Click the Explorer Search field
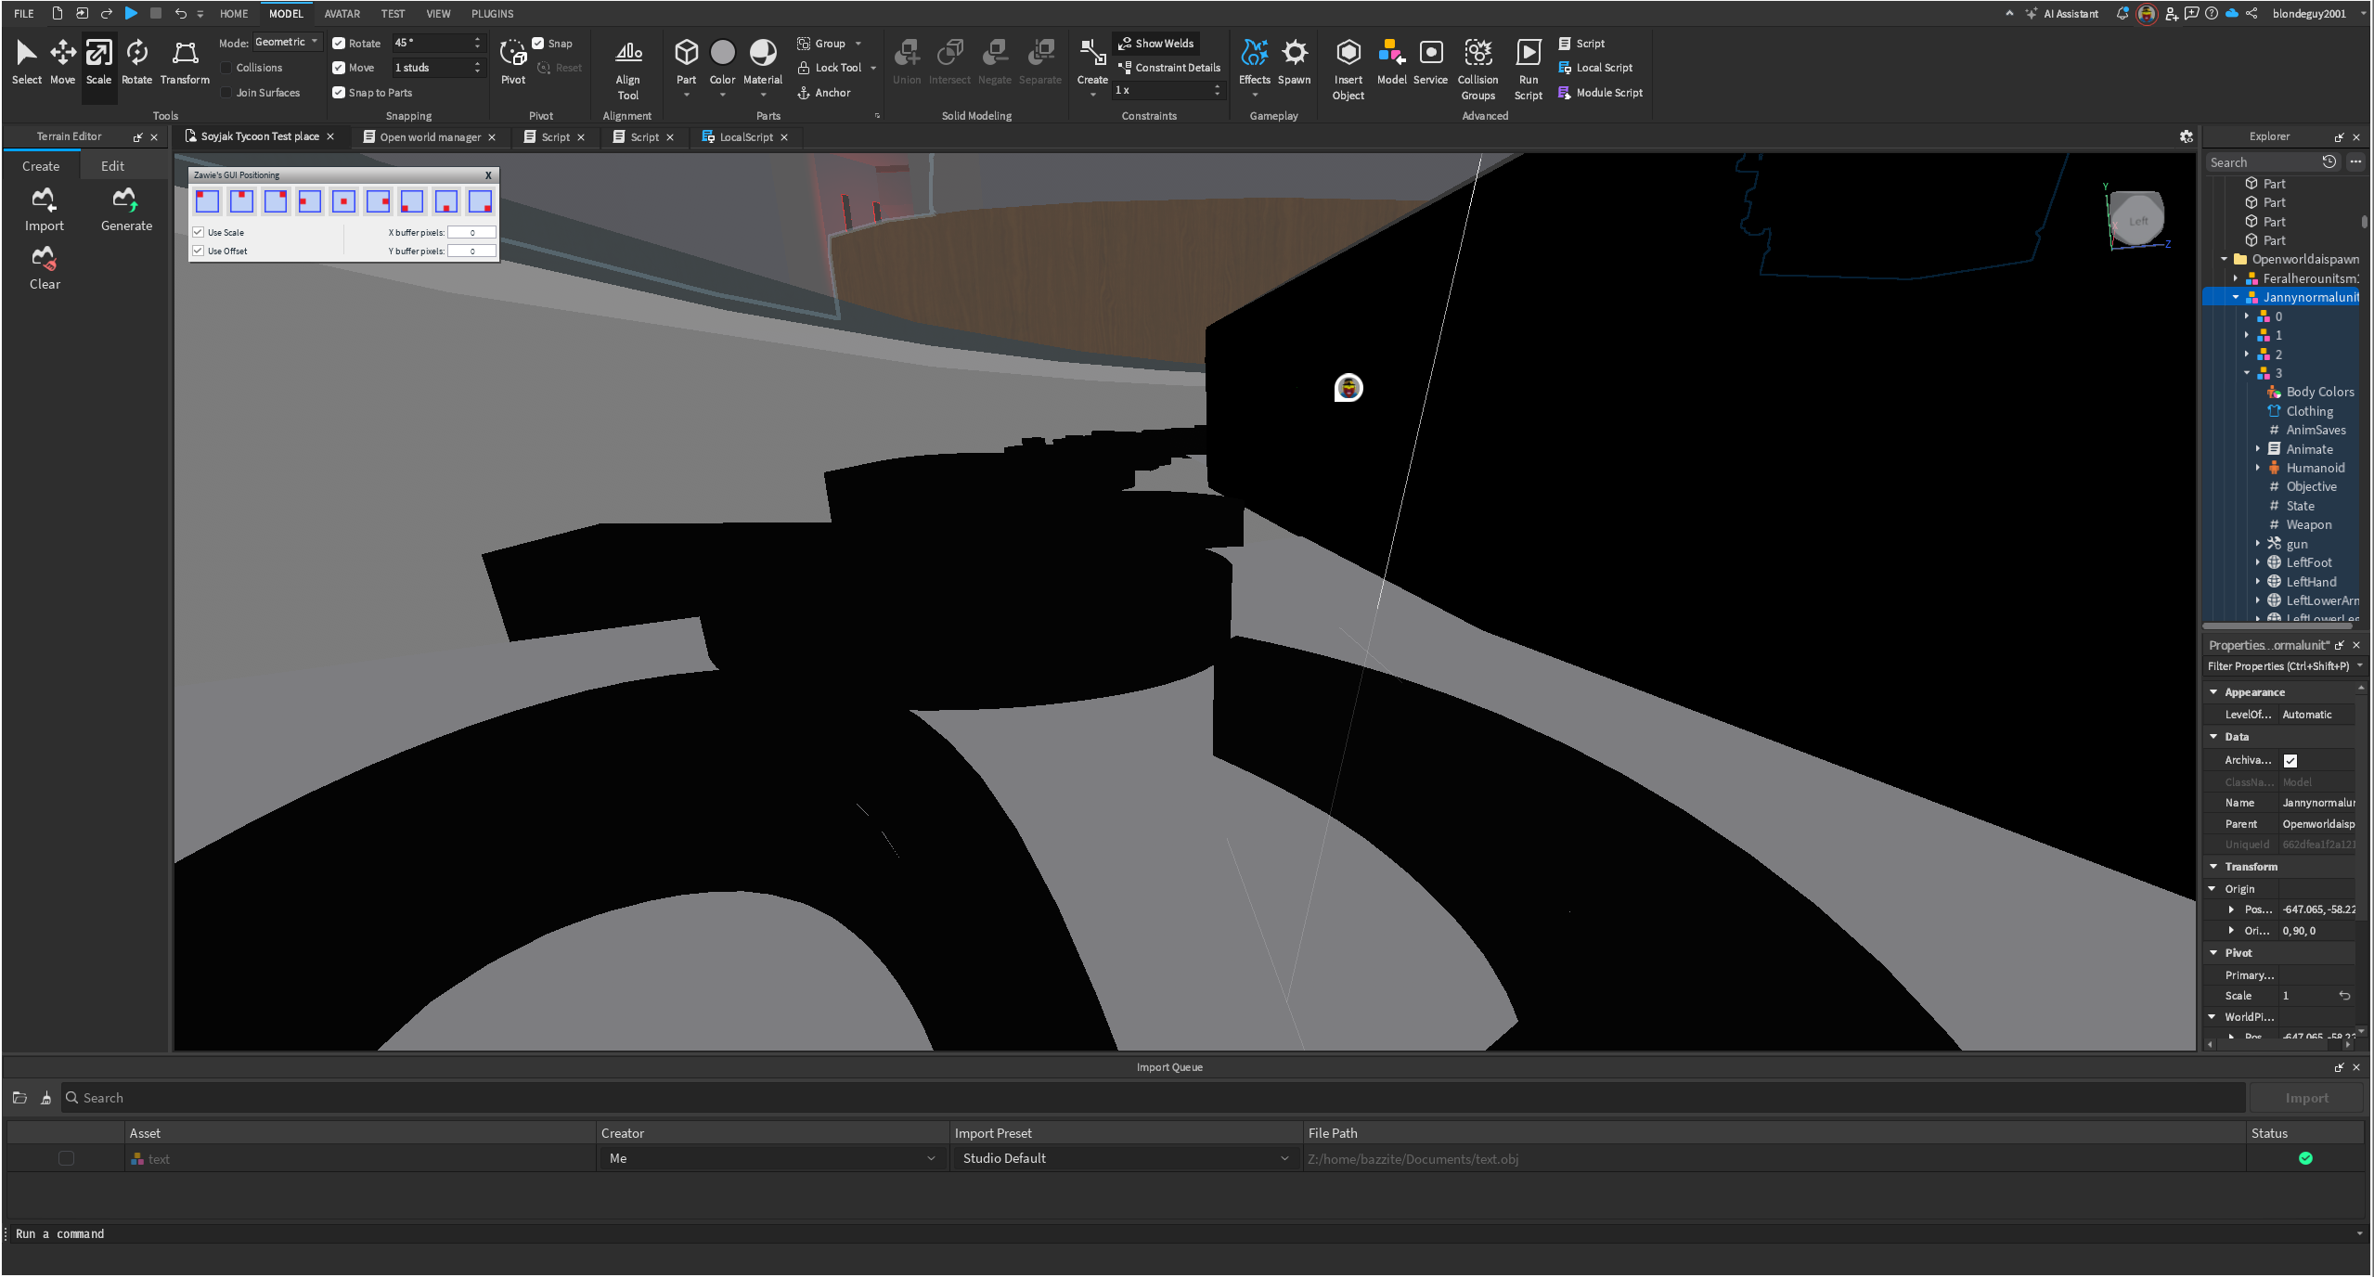Image resolution: width=2374 pixels, height=1277 pixels. pyautogui.click(x=2261, y=162)
